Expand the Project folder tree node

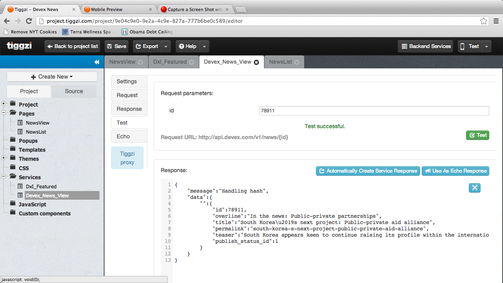tap(4, 104)
